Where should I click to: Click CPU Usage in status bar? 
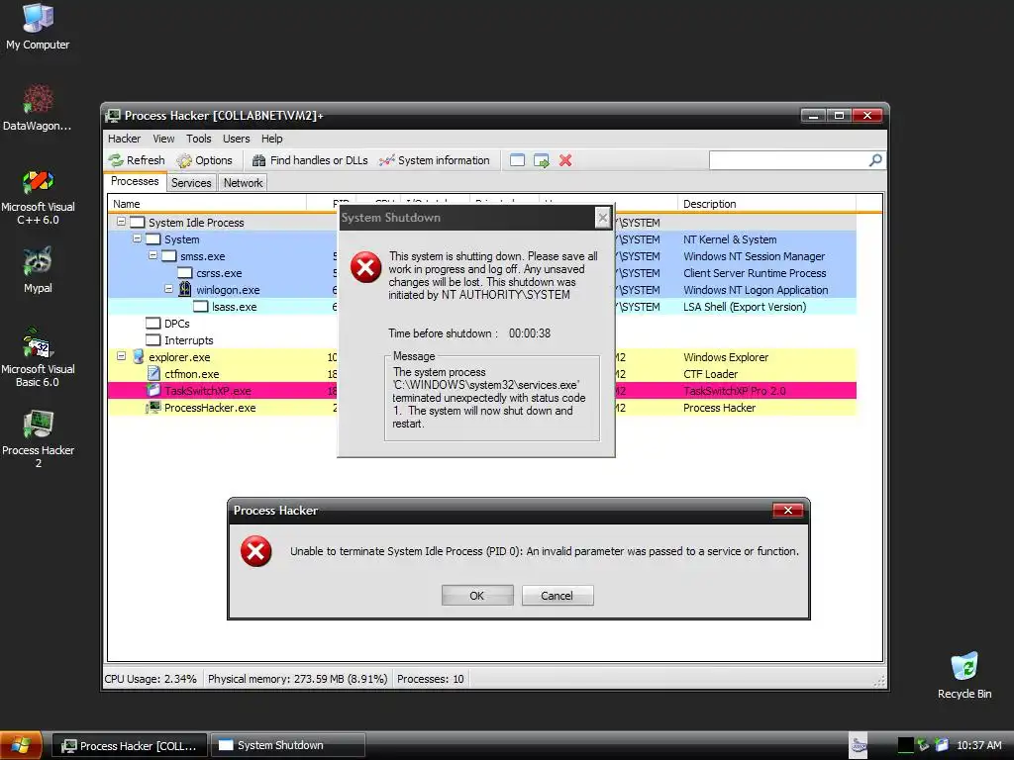[151, 679]
